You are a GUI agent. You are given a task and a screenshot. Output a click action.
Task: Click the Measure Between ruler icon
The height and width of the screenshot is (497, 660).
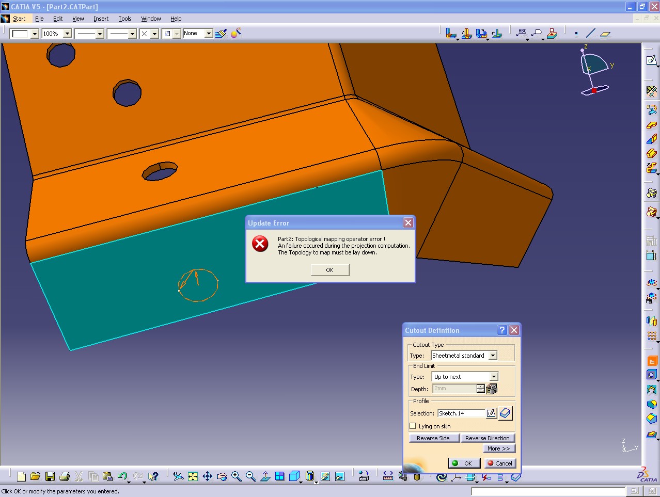pyautogui.click(x=388, y=476)
